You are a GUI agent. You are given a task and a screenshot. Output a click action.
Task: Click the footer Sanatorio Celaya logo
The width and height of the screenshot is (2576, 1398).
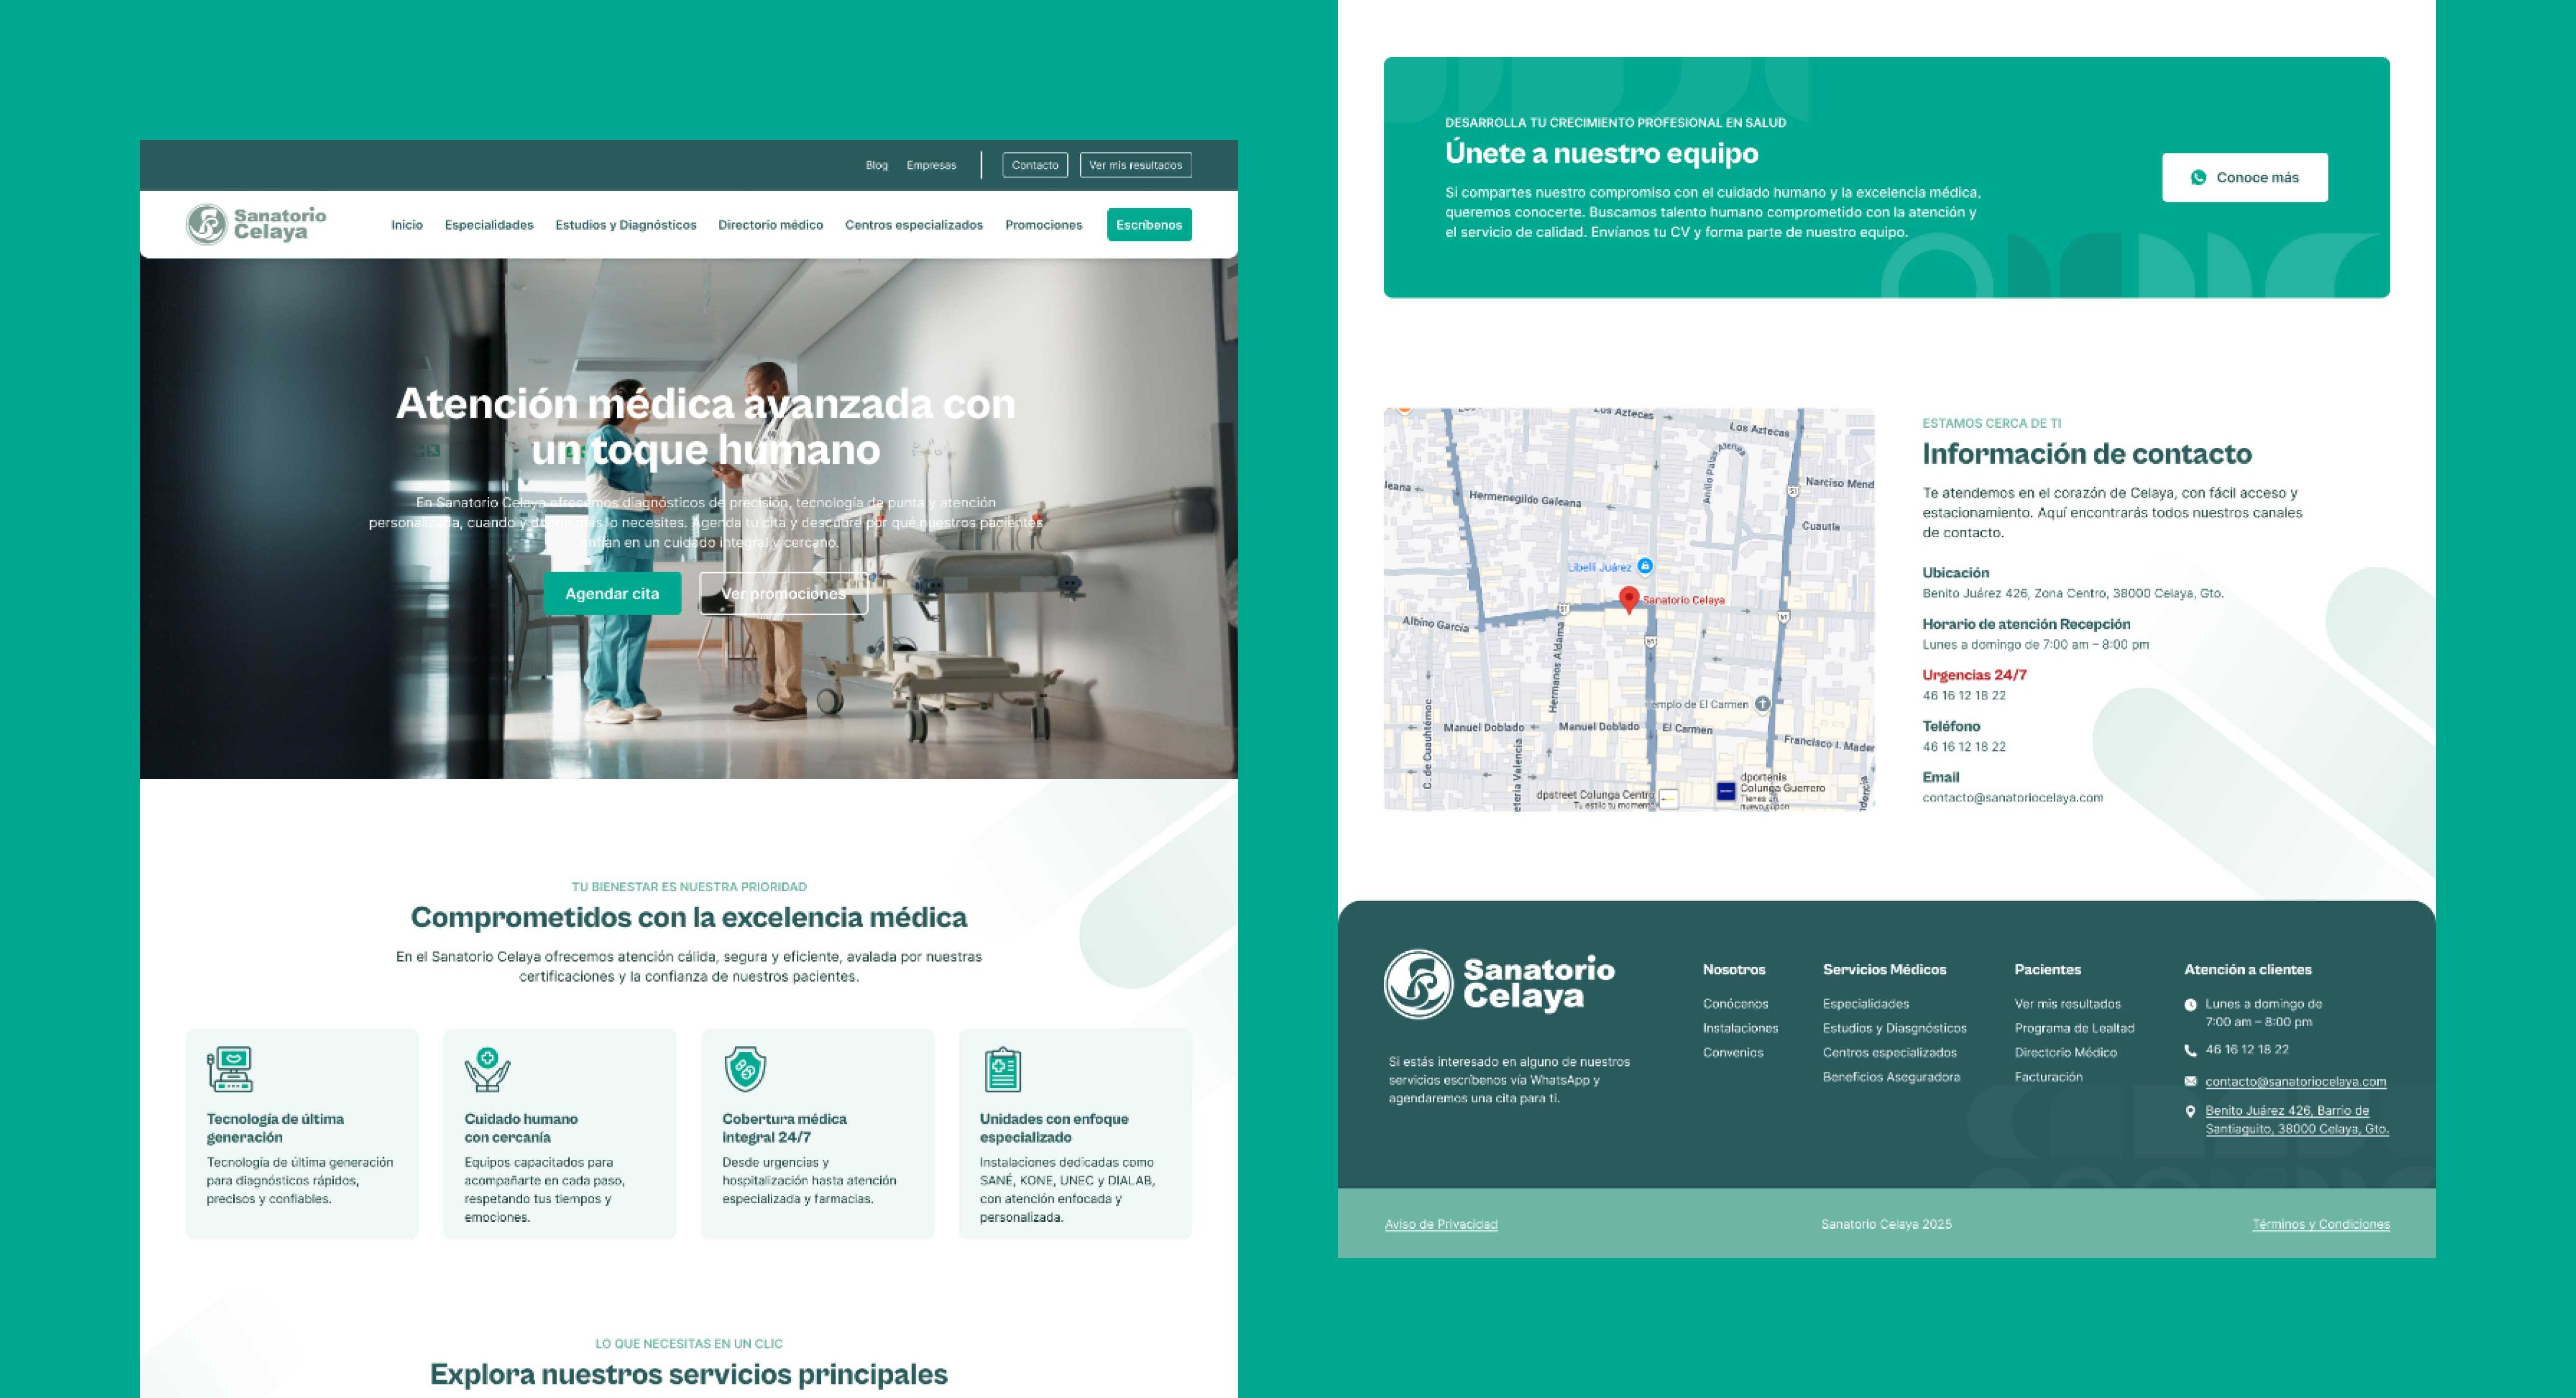[x=1499, y=984]
